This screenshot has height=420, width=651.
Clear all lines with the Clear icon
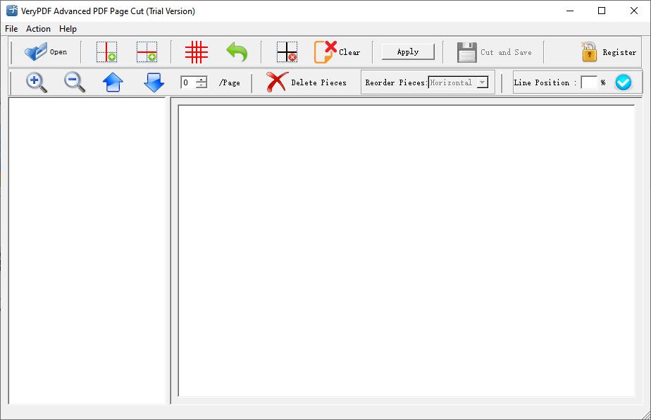click(325, 52)
